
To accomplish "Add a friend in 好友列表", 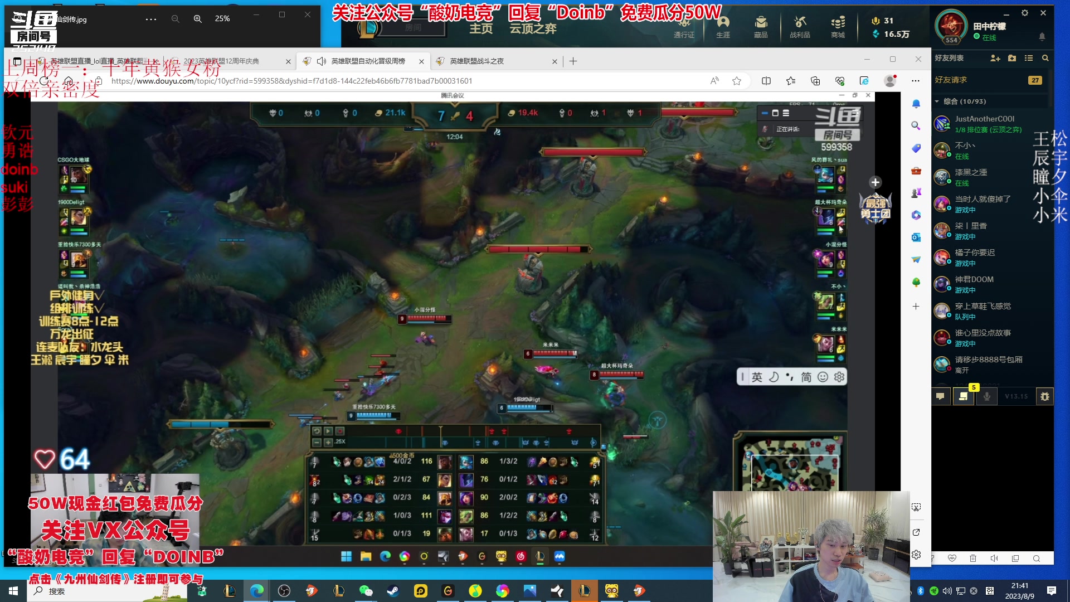I will (x=995, y=58).
